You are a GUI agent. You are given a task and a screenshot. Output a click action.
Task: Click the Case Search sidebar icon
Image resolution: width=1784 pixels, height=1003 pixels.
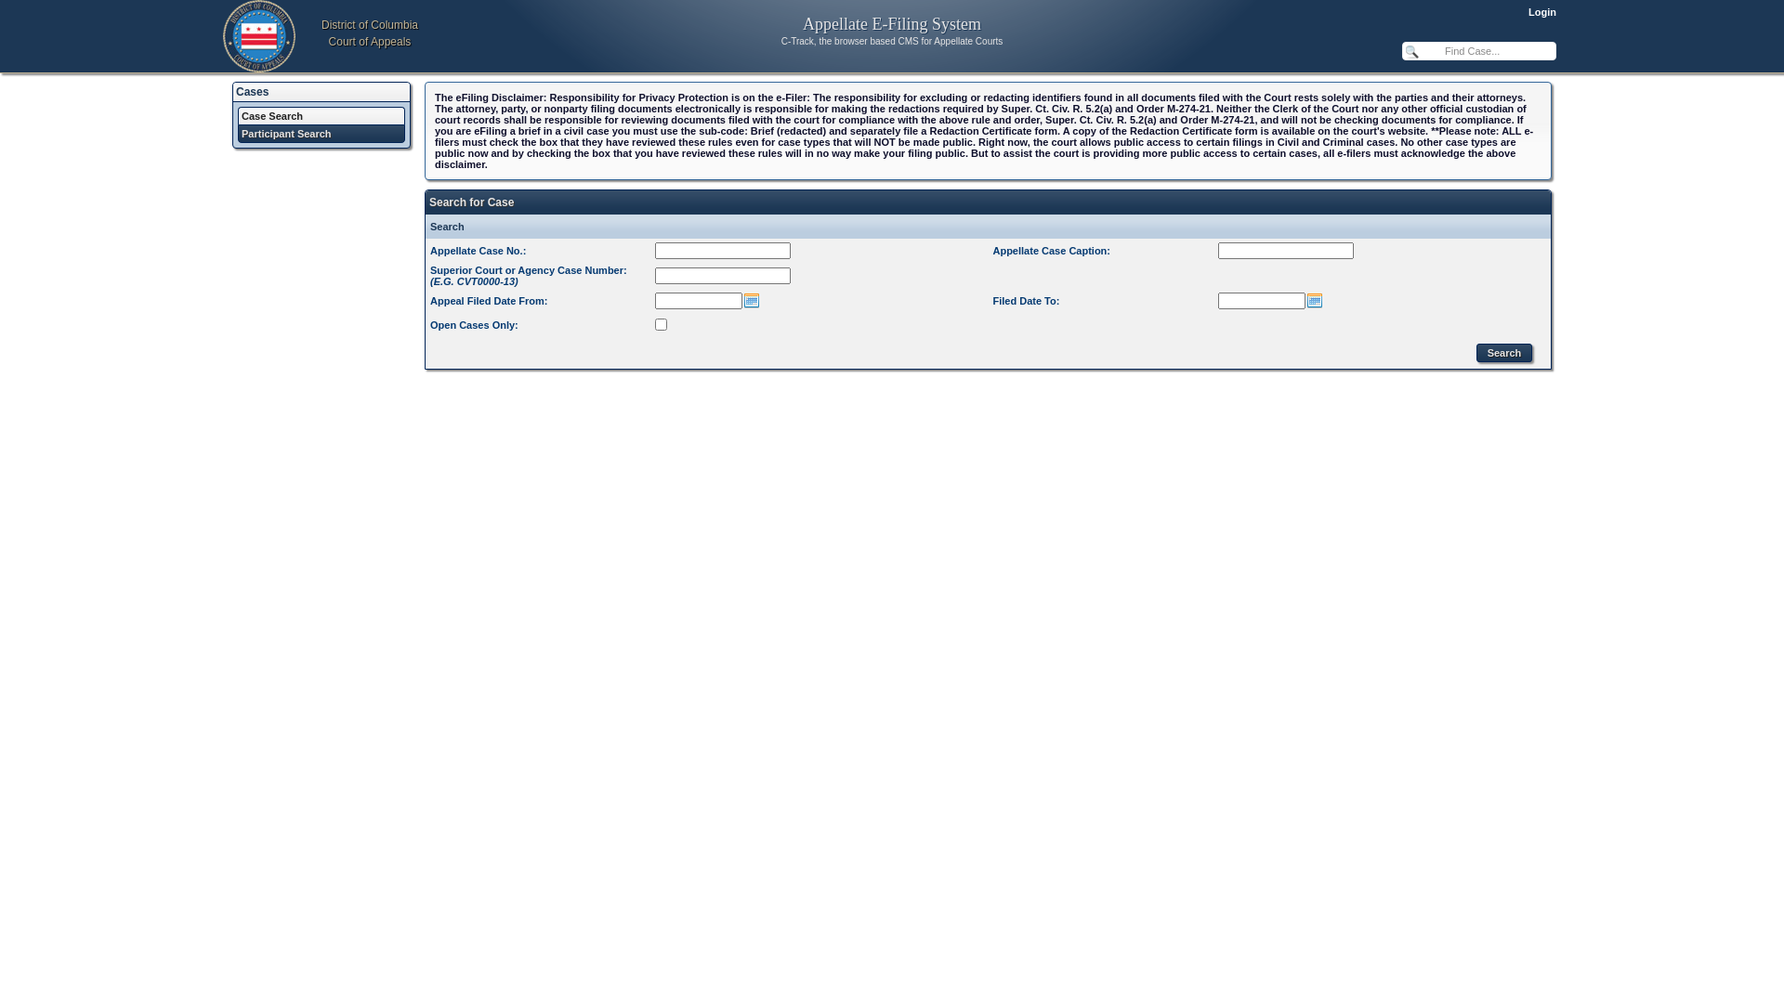(x=321, y=115)
